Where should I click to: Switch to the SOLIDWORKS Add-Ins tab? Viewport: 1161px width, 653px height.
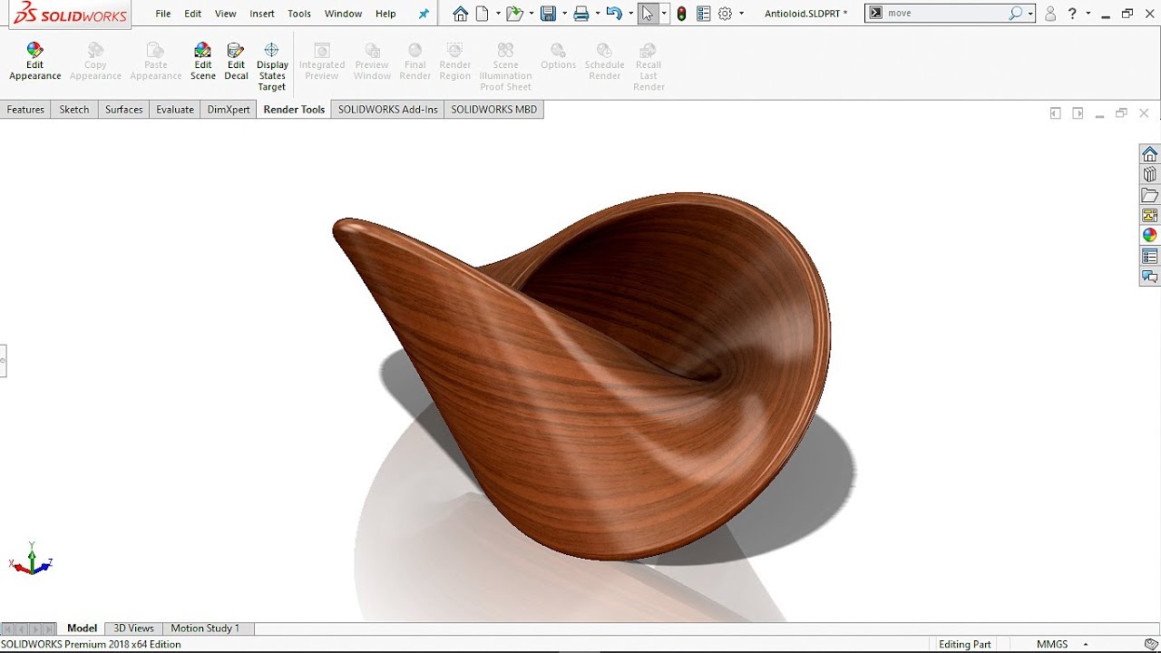(x=388, y=110)
